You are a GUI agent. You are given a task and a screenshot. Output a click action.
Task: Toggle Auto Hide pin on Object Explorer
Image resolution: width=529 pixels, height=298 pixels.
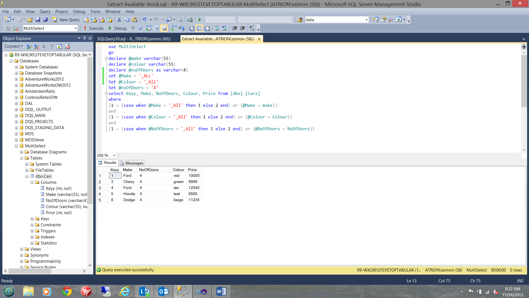85,38
